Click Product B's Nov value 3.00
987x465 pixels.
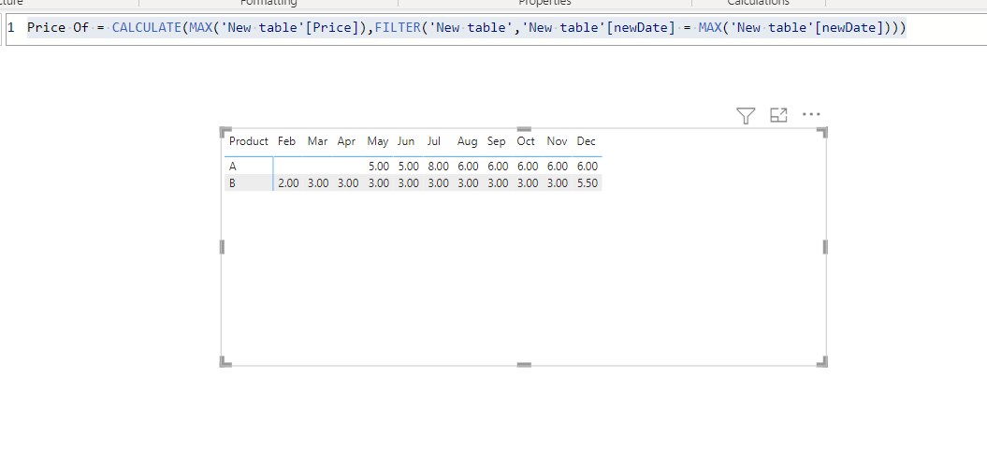pyautogui.click(x=557, y=183)
